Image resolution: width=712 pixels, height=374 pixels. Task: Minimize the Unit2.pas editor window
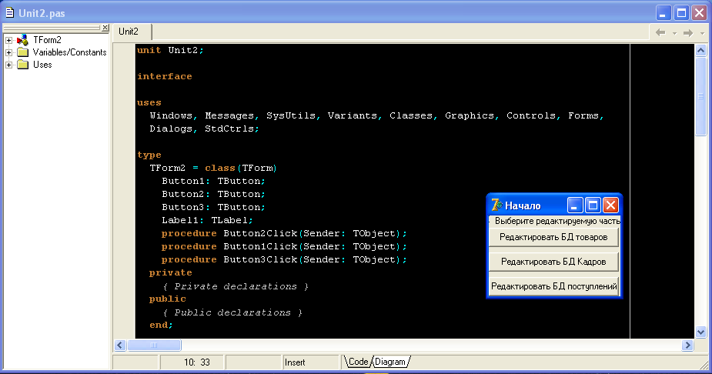coord(664,13)
